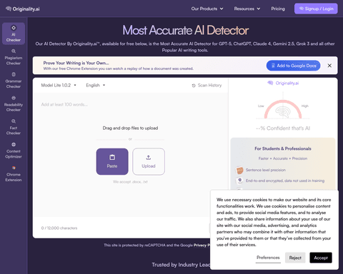Open the Fact Checker sidebar tool
The width and height of the screenshot is (343, 274).
[x=14, y=127]
